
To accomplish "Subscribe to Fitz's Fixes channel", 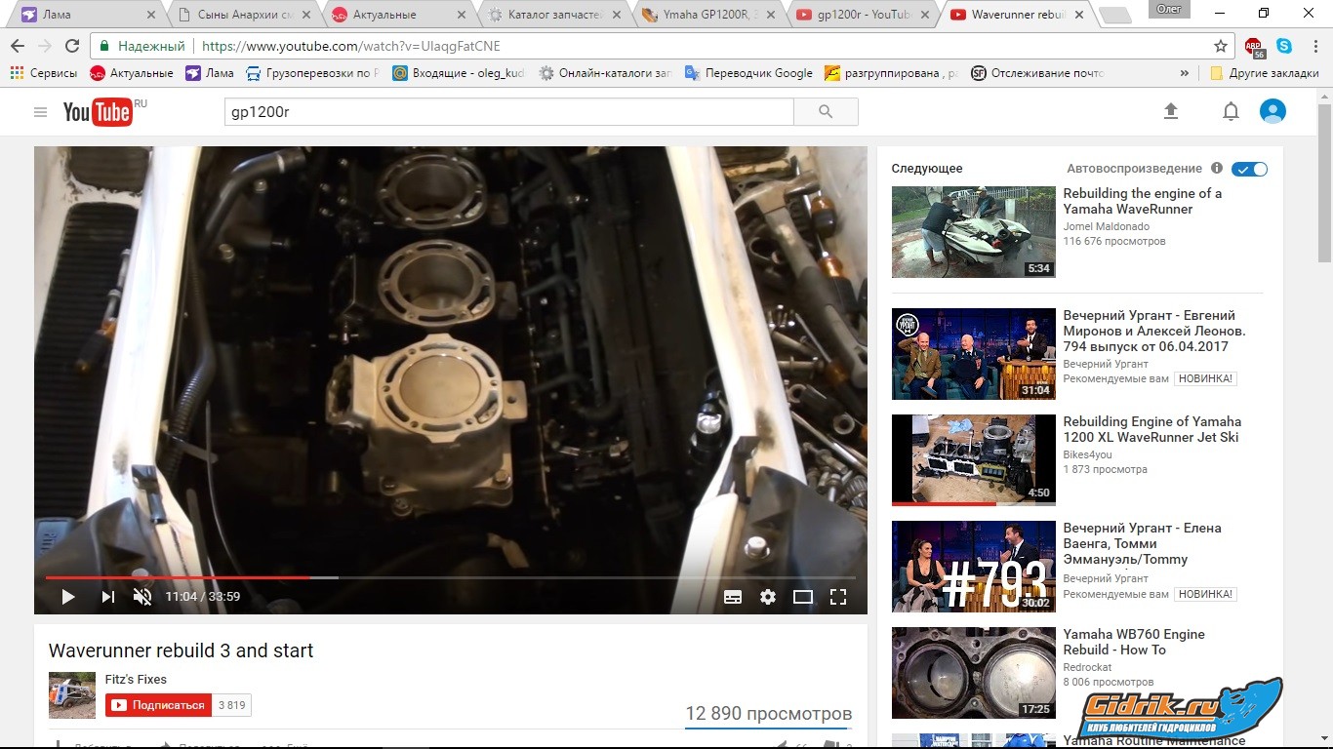I will point(158,705).
